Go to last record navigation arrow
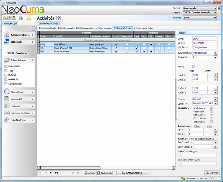Image resolution: width=223 pixels, height=182 pixels. 56,173
